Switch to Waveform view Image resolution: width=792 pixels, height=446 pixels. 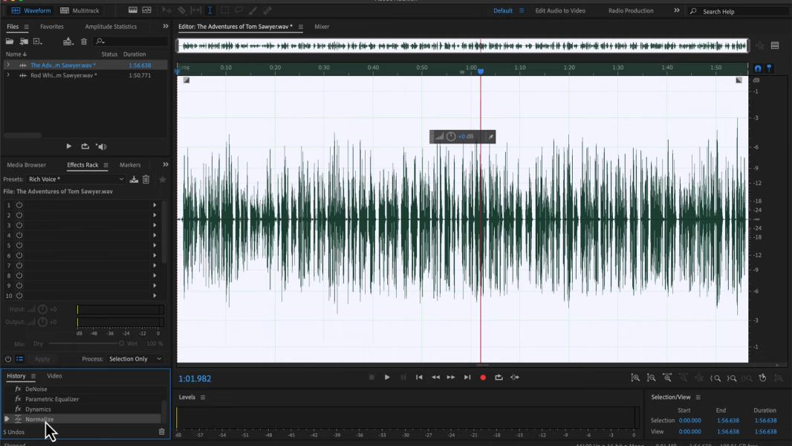[30, 10]
